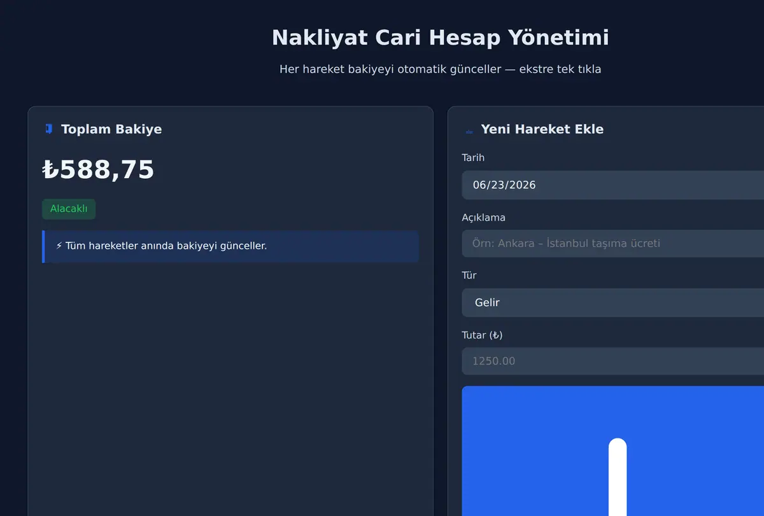Select the ₺588,75 balance amount

pyautogui.click(x=98, y=170)
